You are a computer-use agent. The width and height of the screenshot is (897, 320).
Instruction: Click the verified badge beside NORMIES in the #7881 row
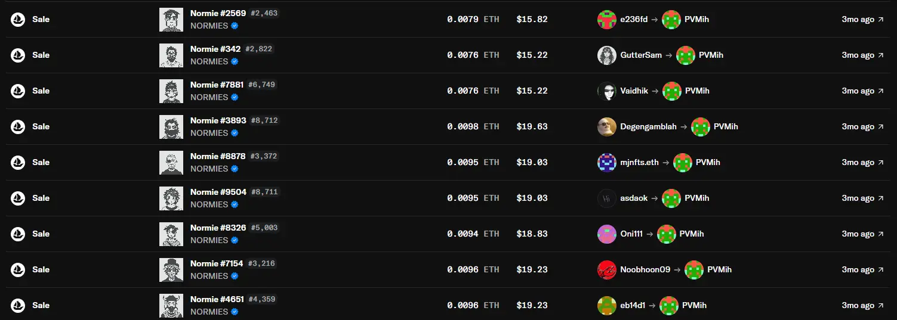[235, 97]
